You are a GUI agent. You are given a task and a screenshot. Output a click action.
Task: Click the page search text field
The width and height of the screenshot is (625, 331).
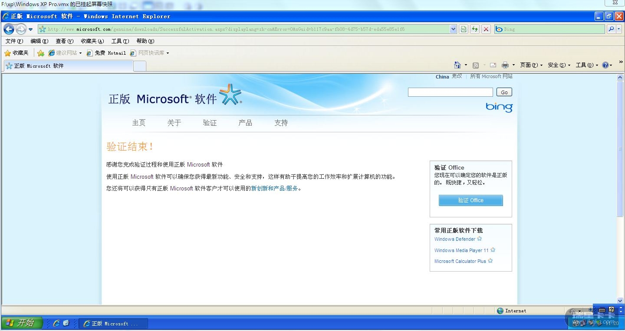[451, 92]
